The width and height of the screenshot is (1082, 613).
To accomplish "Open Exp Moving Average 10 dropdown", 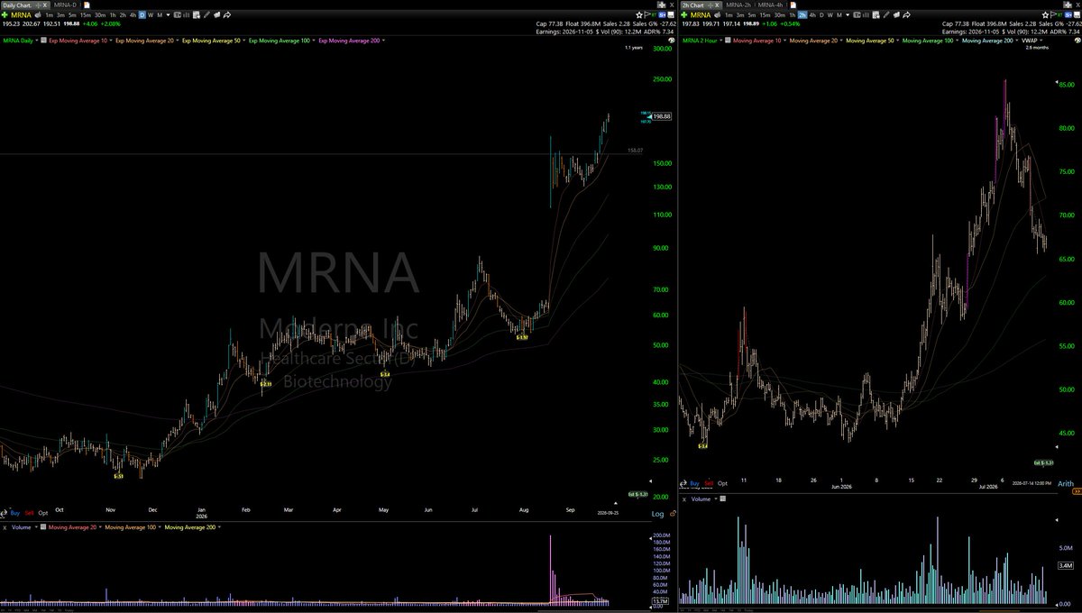I will pyautogui.click(x=111, y=41).
